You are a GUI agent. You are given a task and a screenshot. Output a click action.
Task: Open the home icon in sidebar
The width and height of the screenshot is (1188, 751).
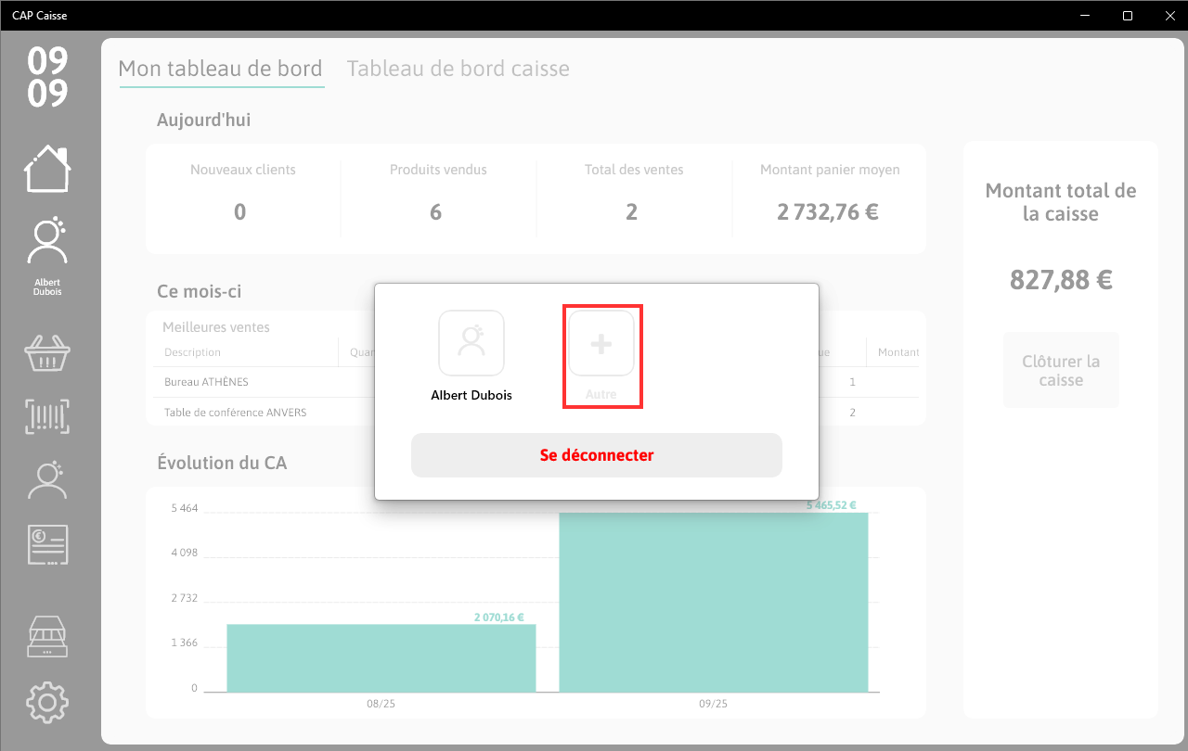(47, 169)
